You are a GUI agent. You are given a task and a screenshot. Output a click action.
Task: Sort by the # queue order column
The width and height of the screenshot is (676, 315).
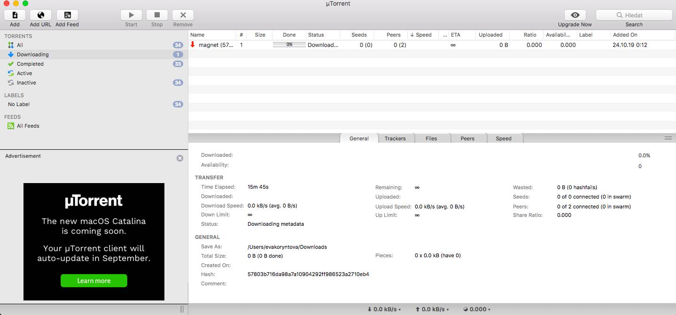point(241,35)
